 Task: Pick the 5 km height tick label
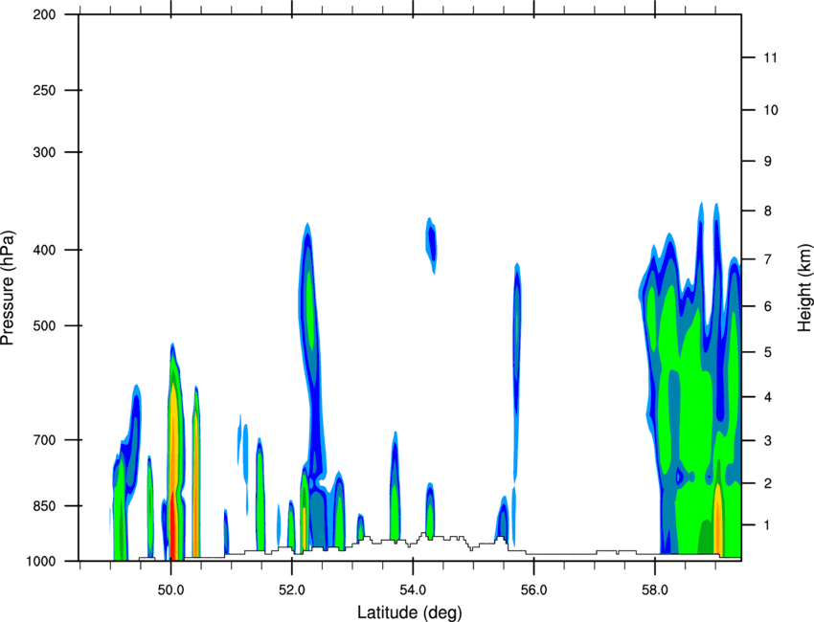768,352
